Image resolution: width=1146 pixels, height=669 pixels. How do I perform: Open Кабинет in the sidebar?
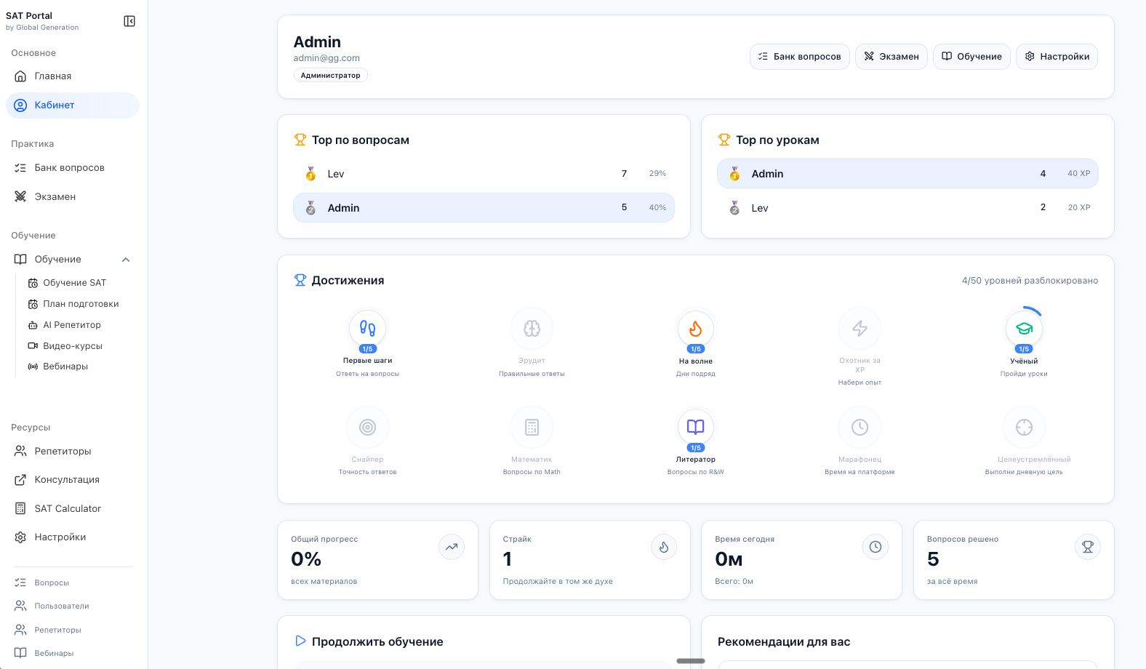click(x=72, y=105)
